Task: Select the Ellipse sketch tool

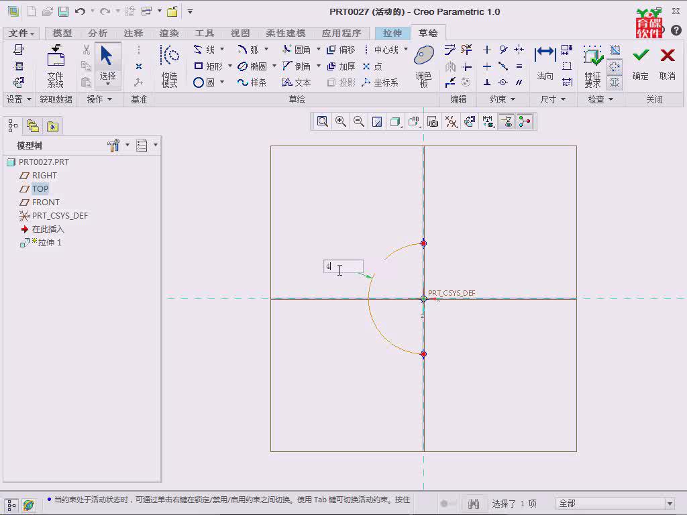Action: click(x=252, y=66)
